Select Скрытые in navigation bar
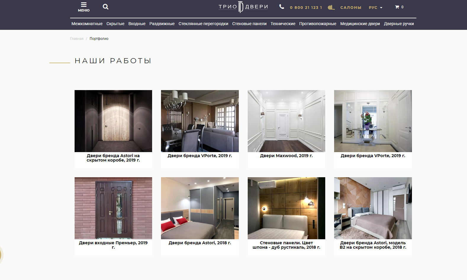Viewport: 467px width, 280px height. click(x=115, y=24)
